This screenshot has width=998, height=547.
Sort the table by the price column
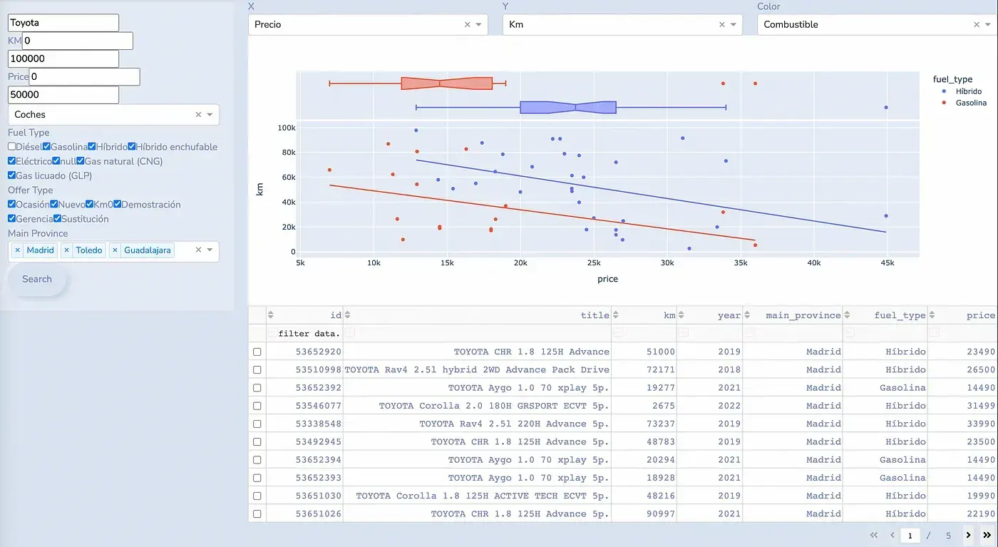[x=932, y=315]
